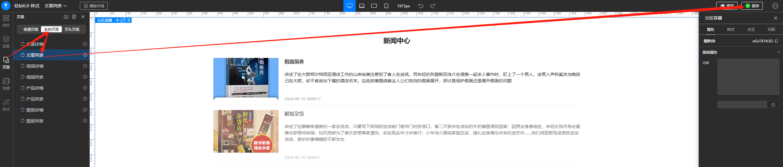Screen dimensions: 783x167
Task: Open the 解忧杂货 article title
Action: click(294, 114)
